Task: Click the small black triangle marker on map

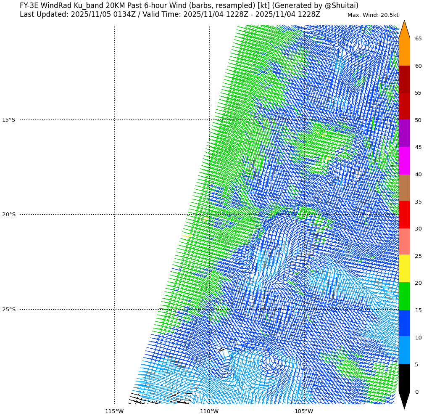Action: click(x=221, y=350)
